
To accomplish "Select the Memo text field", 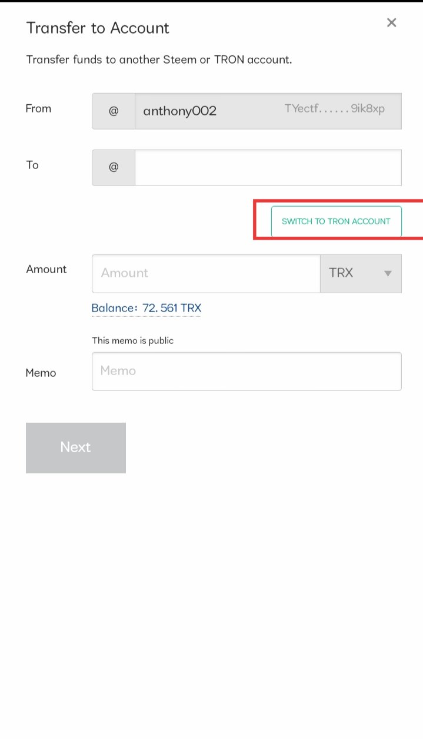I will [247, 371].
